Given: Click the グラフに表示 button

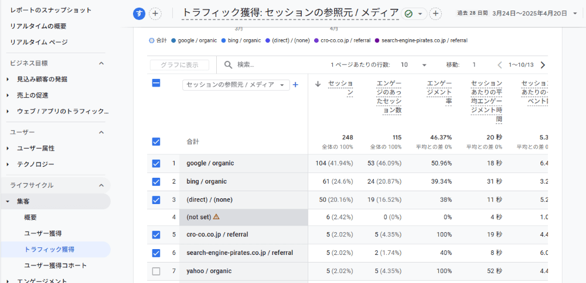Looking at the screenshot, I should click(x=179, y=65).
